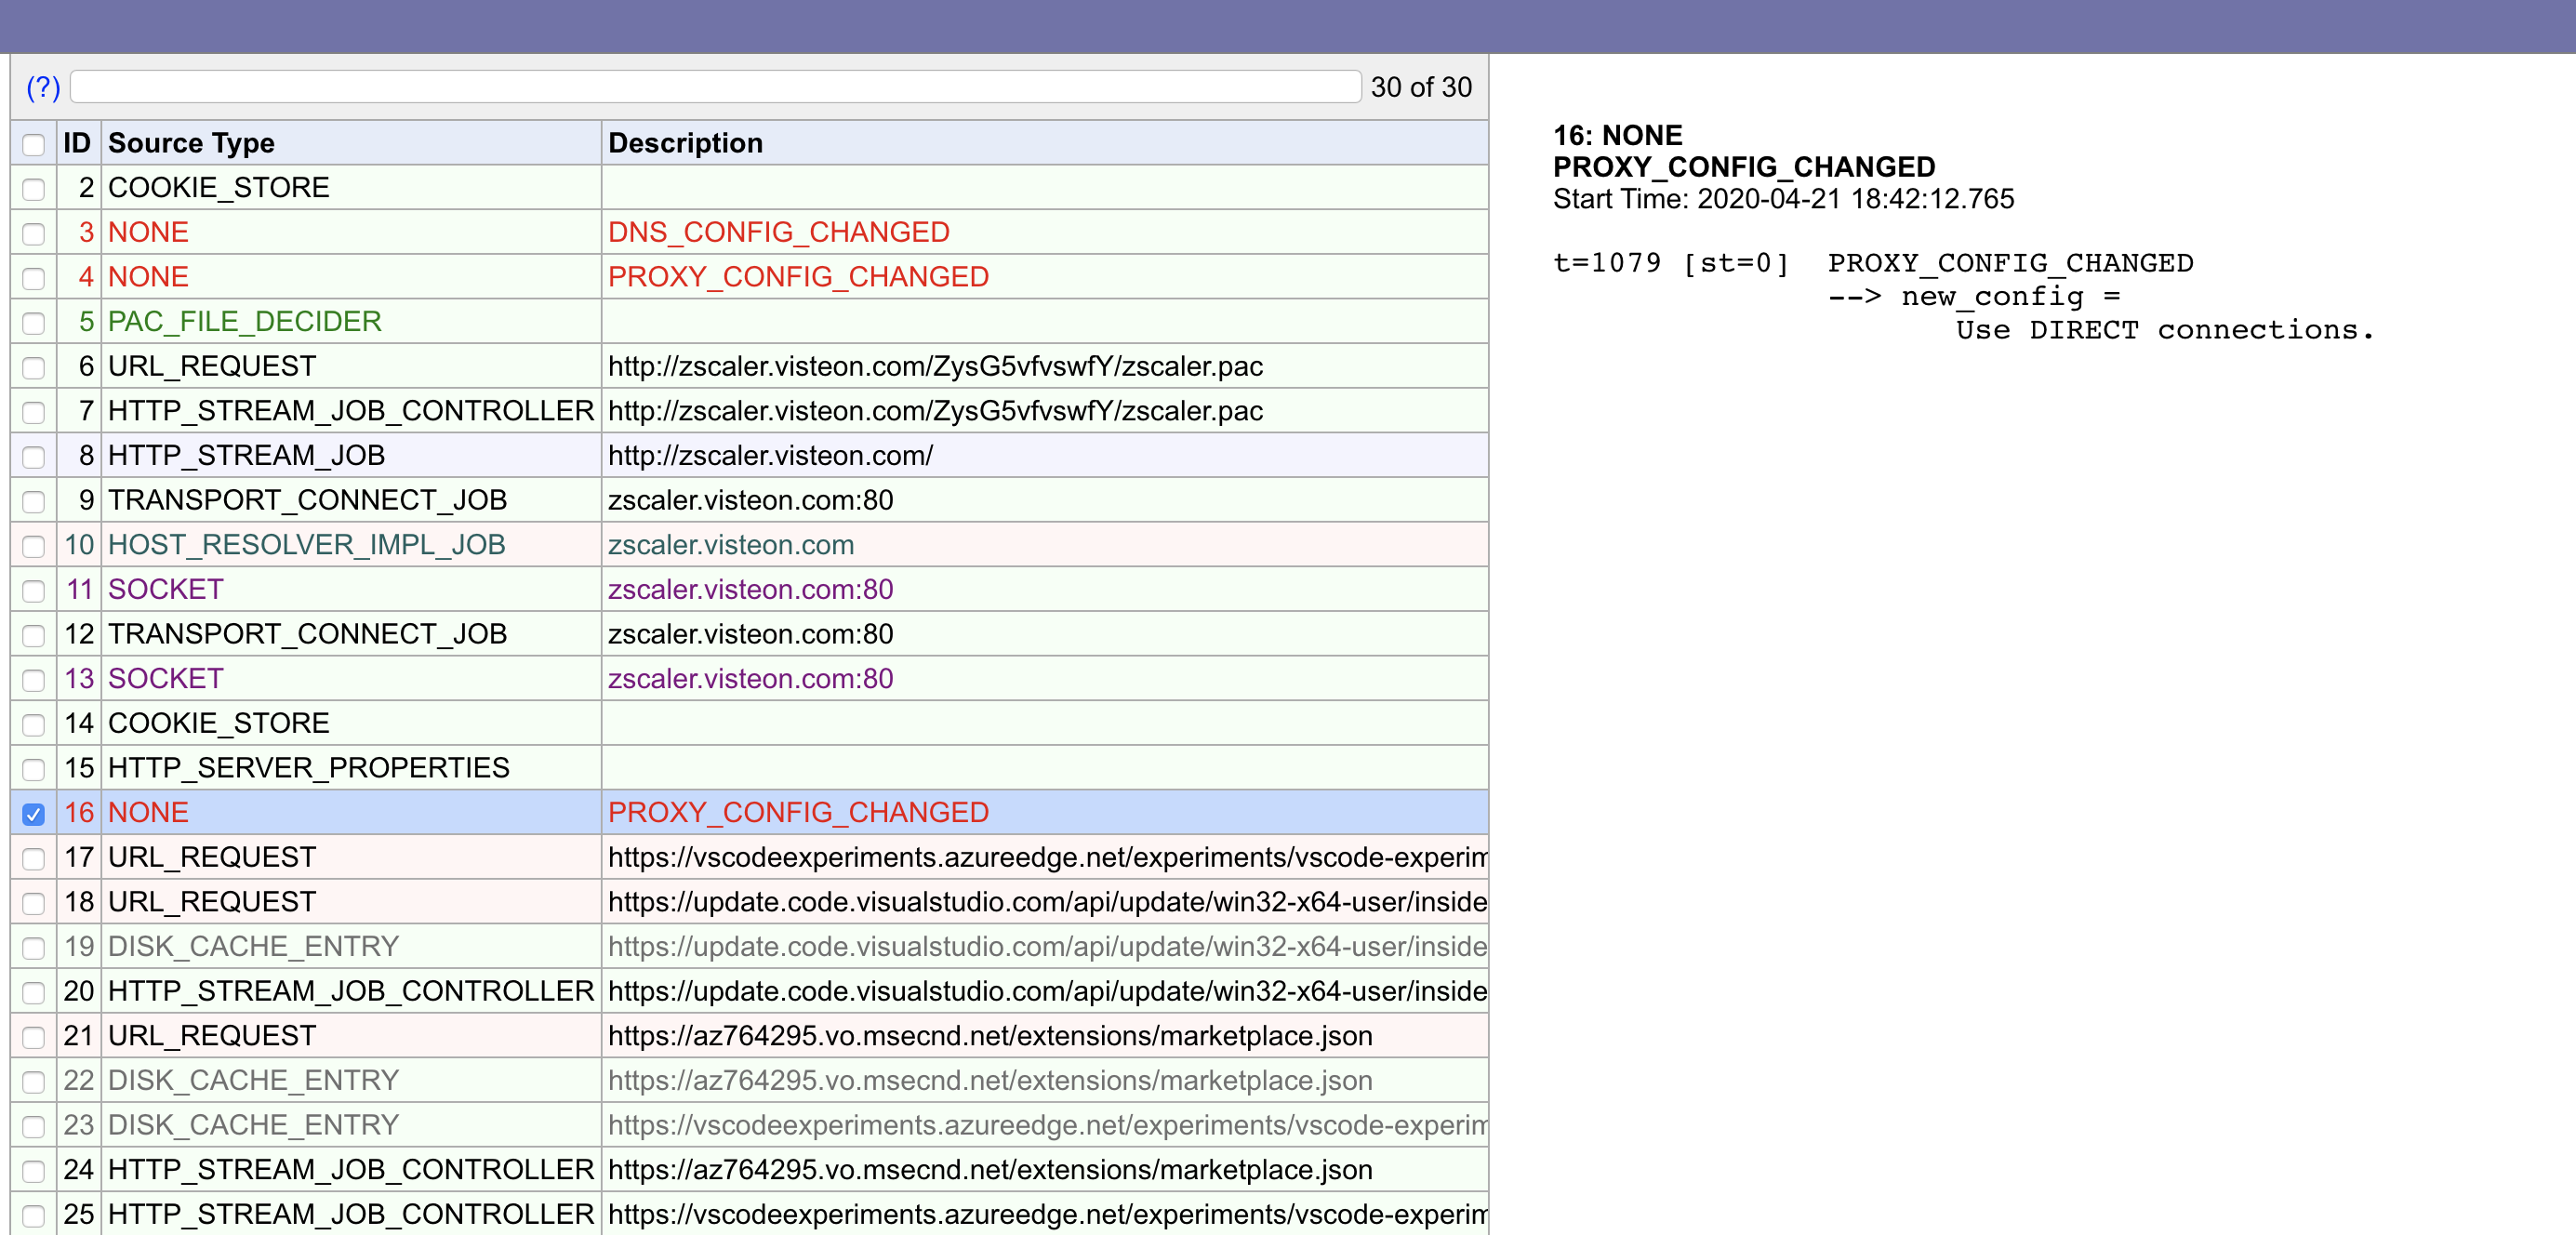Click the Description column header

point(685,142)
